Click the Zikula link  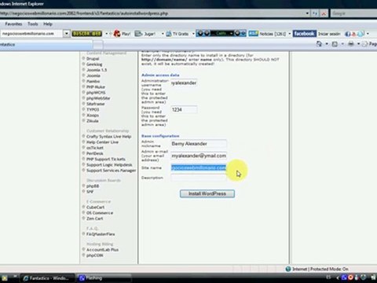coord(93,121)
